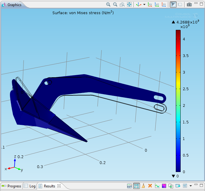Create a table graph plot
205x191 pixels.
[x=157, y=186]
